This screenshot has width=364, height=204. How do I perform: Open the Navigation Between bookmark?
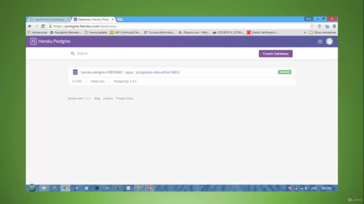[66, 32]
